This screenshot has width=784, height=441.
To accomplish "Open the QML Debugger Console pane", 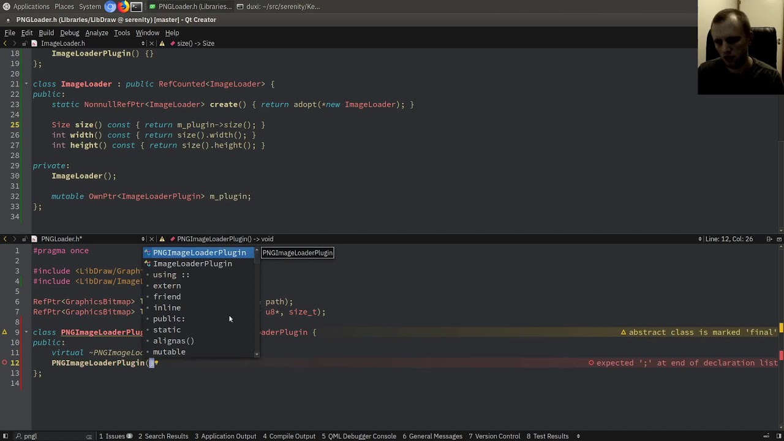I will 359,436.
